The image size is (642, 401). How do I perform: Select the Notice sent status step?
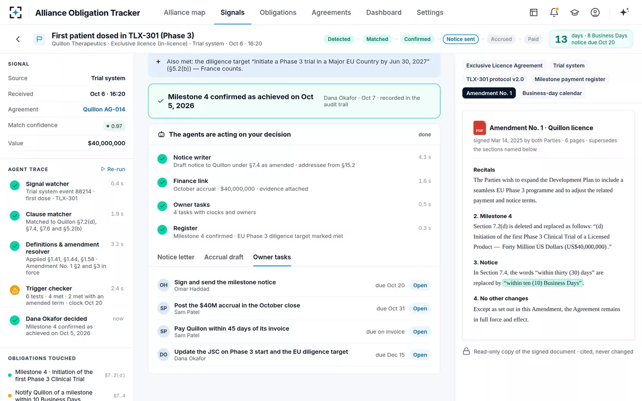click(x=461, y=39)
